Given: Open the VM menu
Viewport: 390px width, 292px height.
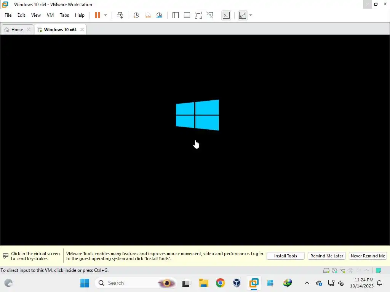Looking at the screenshot, I should (50, 15).
